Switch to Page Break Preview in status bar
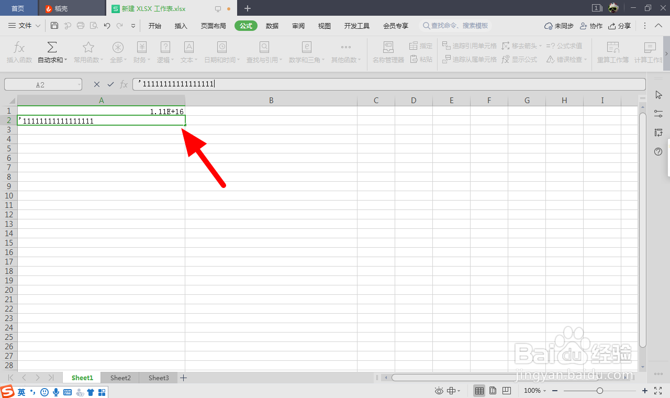 tap(506, 391)
